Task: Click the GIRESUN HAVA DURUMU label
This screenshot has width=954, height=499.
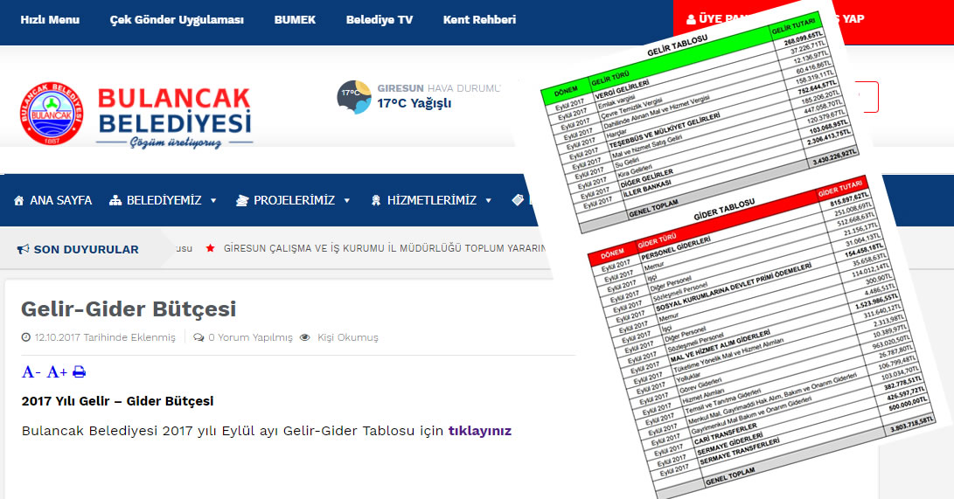Action: tap(438, 88)
